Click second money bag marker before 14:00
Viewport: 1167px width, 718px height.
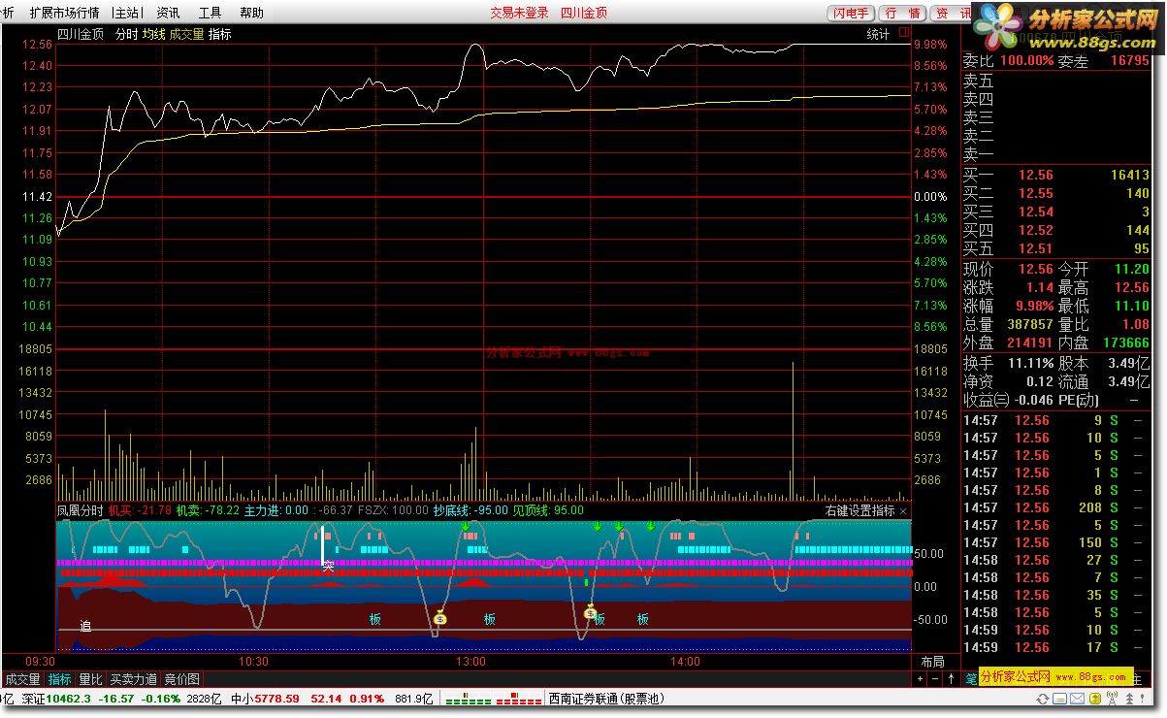point(590,611)
